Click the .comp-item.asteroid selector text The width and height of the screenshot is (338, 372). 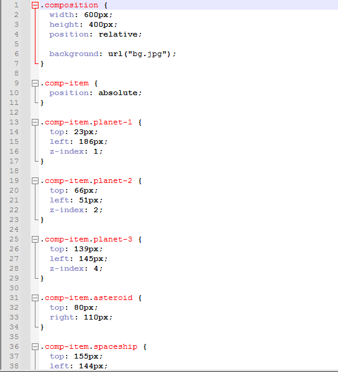point(86,298)
